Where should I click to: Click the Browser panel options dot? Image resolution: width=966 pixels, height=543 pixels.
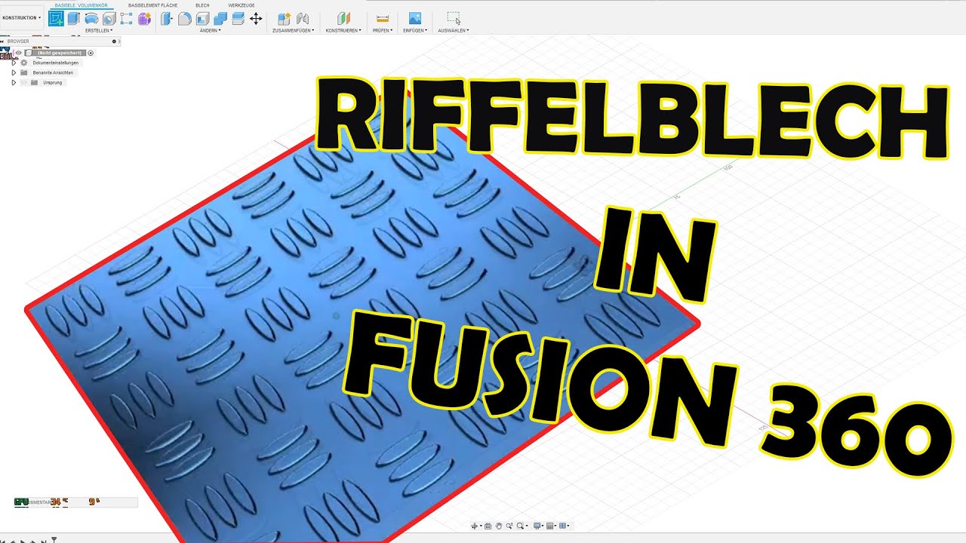click(x=114, y=41)
